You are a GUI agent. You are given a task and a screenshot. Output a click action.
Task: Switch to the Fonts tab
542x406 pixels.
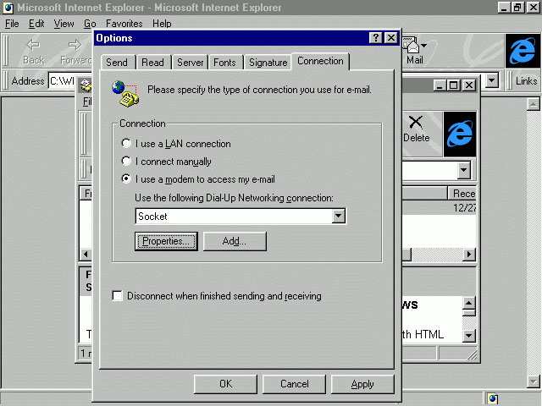224,63
